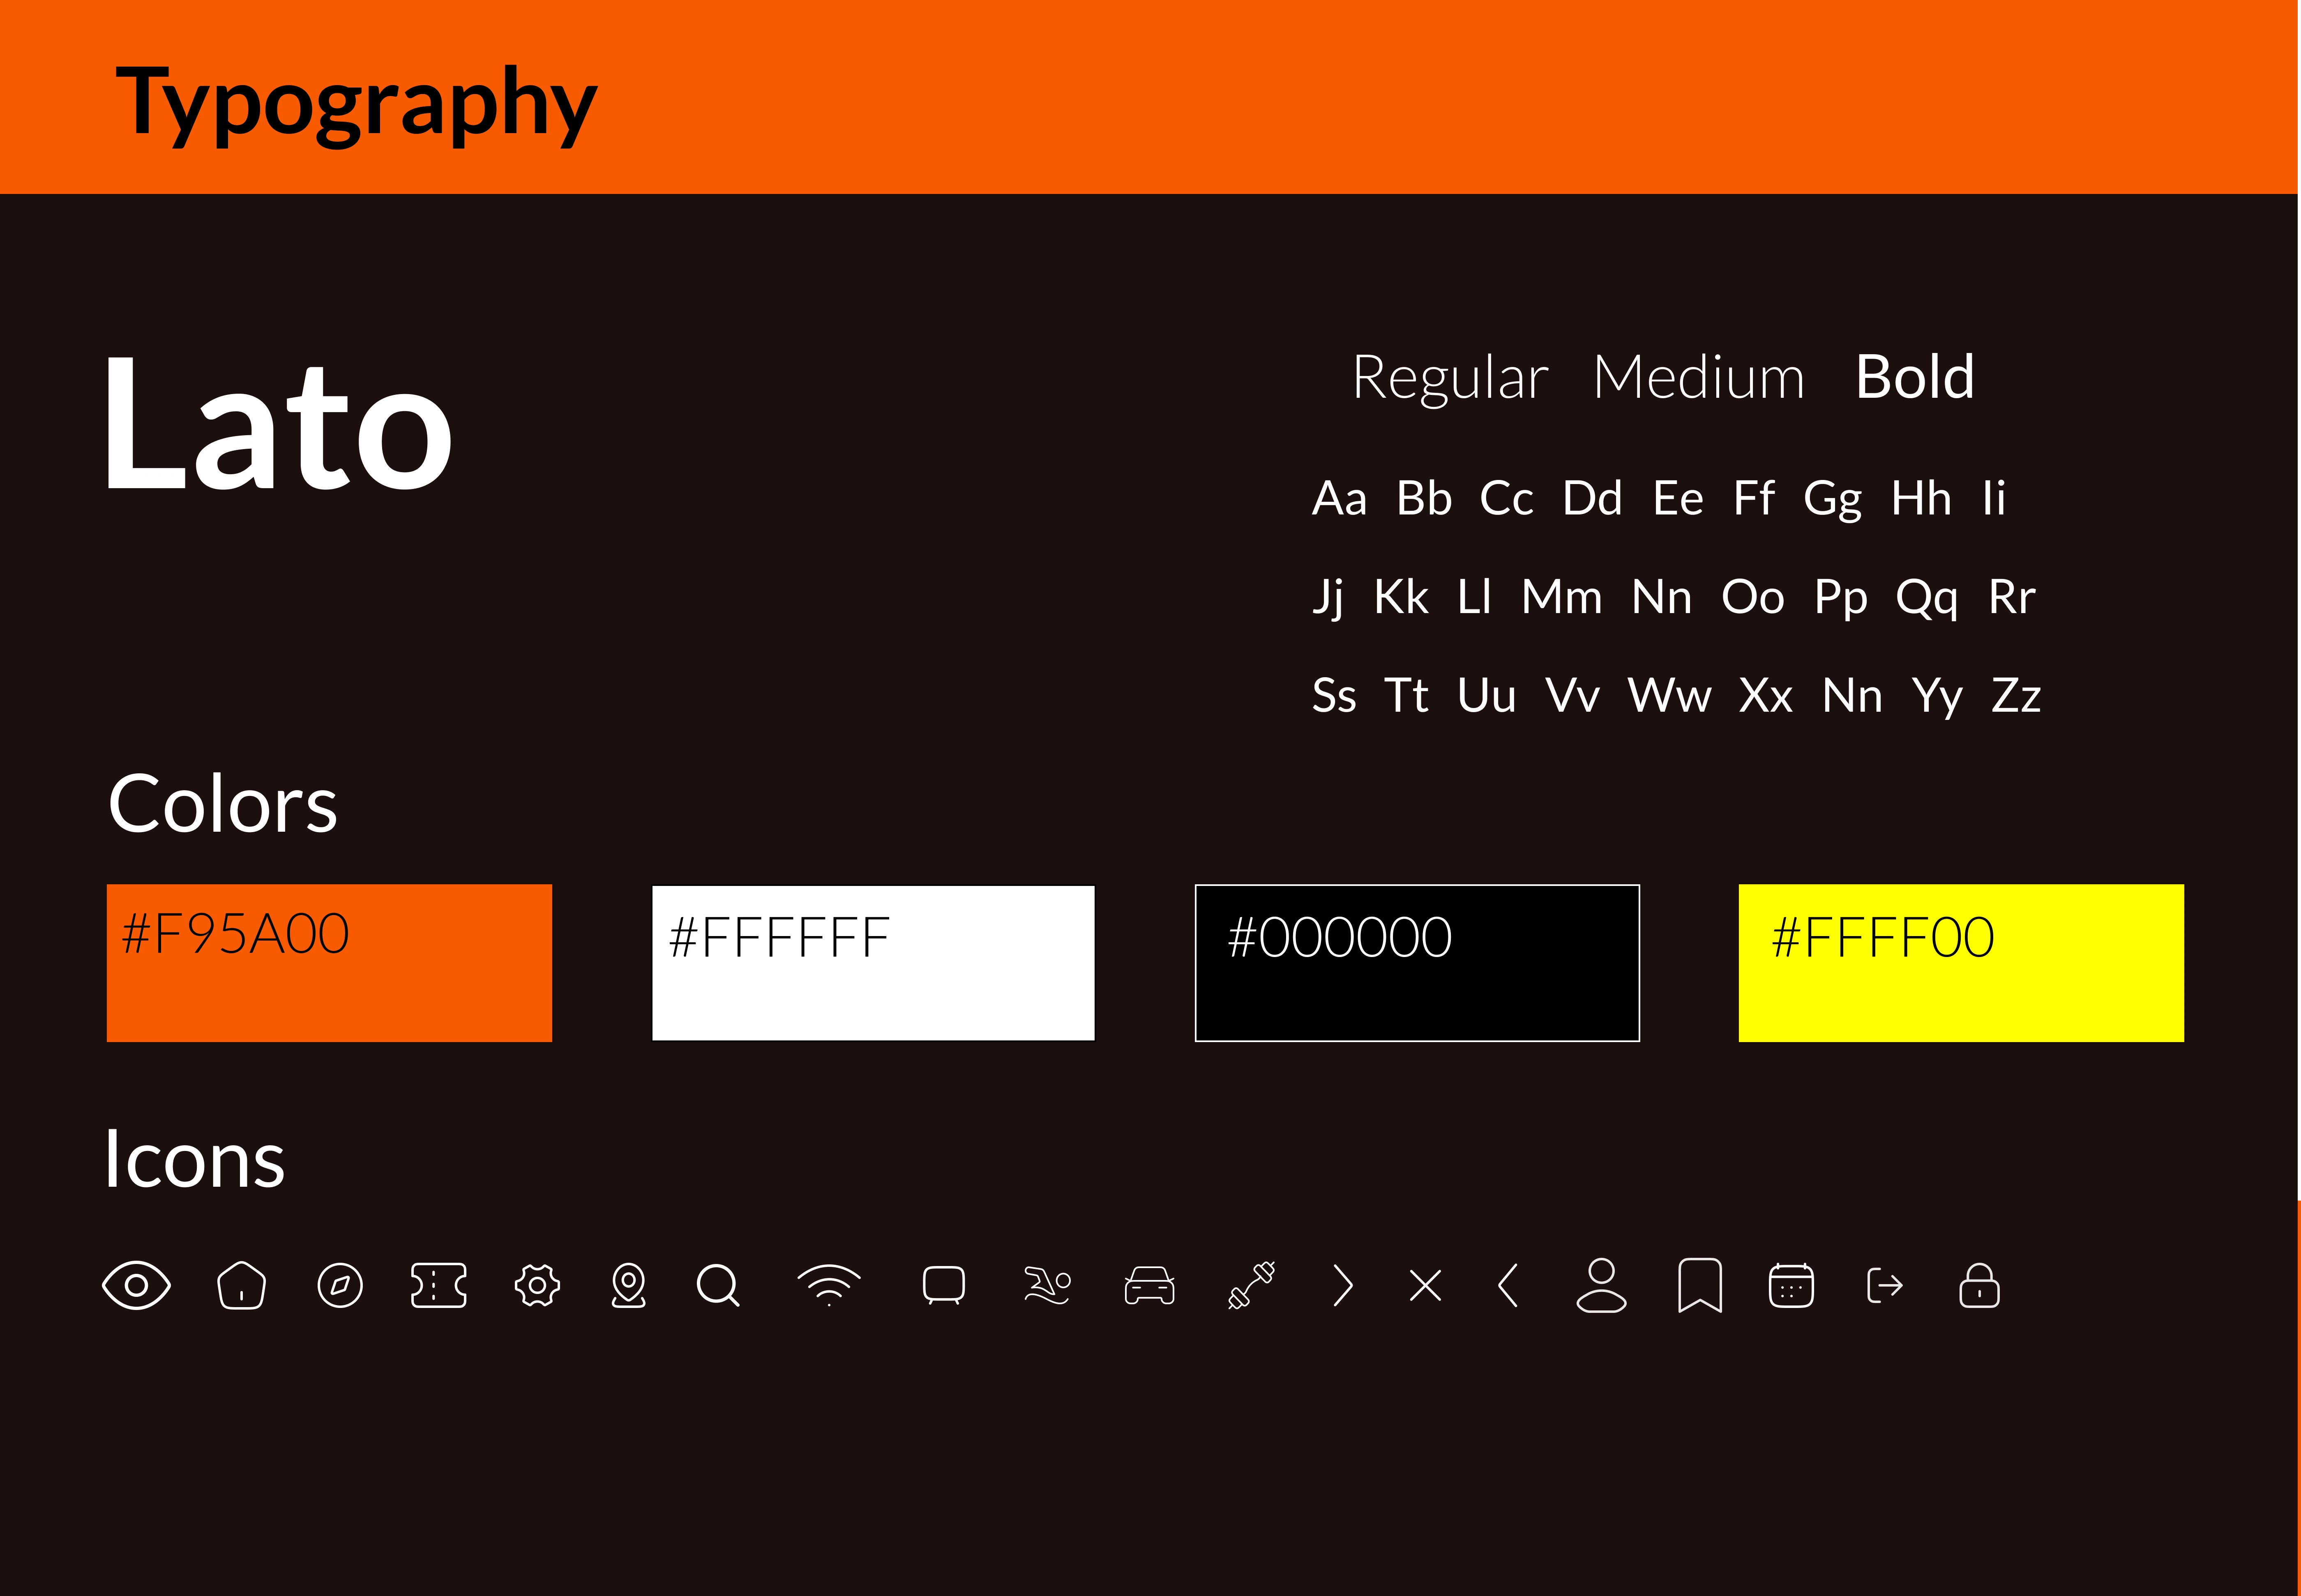2301x1596 pixels.
Task: Toggle the bookmark icon
Action: 1699,1285
